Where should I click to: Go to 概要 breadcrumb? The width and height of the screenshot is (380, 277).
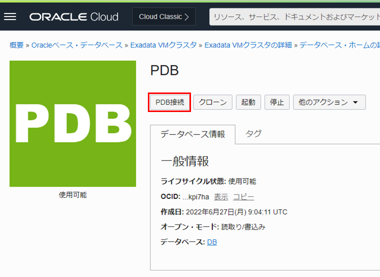17,45
